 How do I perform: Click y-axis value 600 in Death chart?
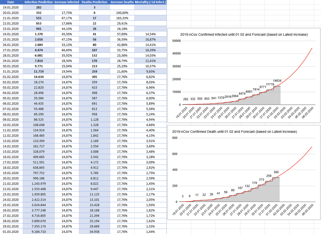[175, 154]
